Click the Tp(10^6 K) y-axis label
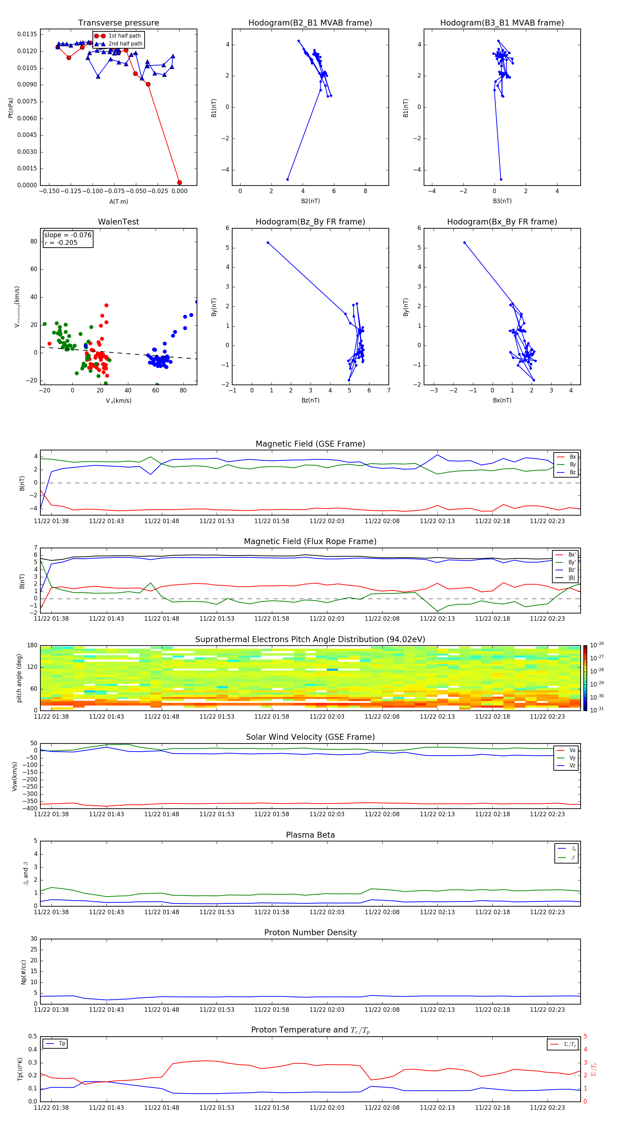The height and width of the screenshot is (1138, 621). [x=20, y=1069]
